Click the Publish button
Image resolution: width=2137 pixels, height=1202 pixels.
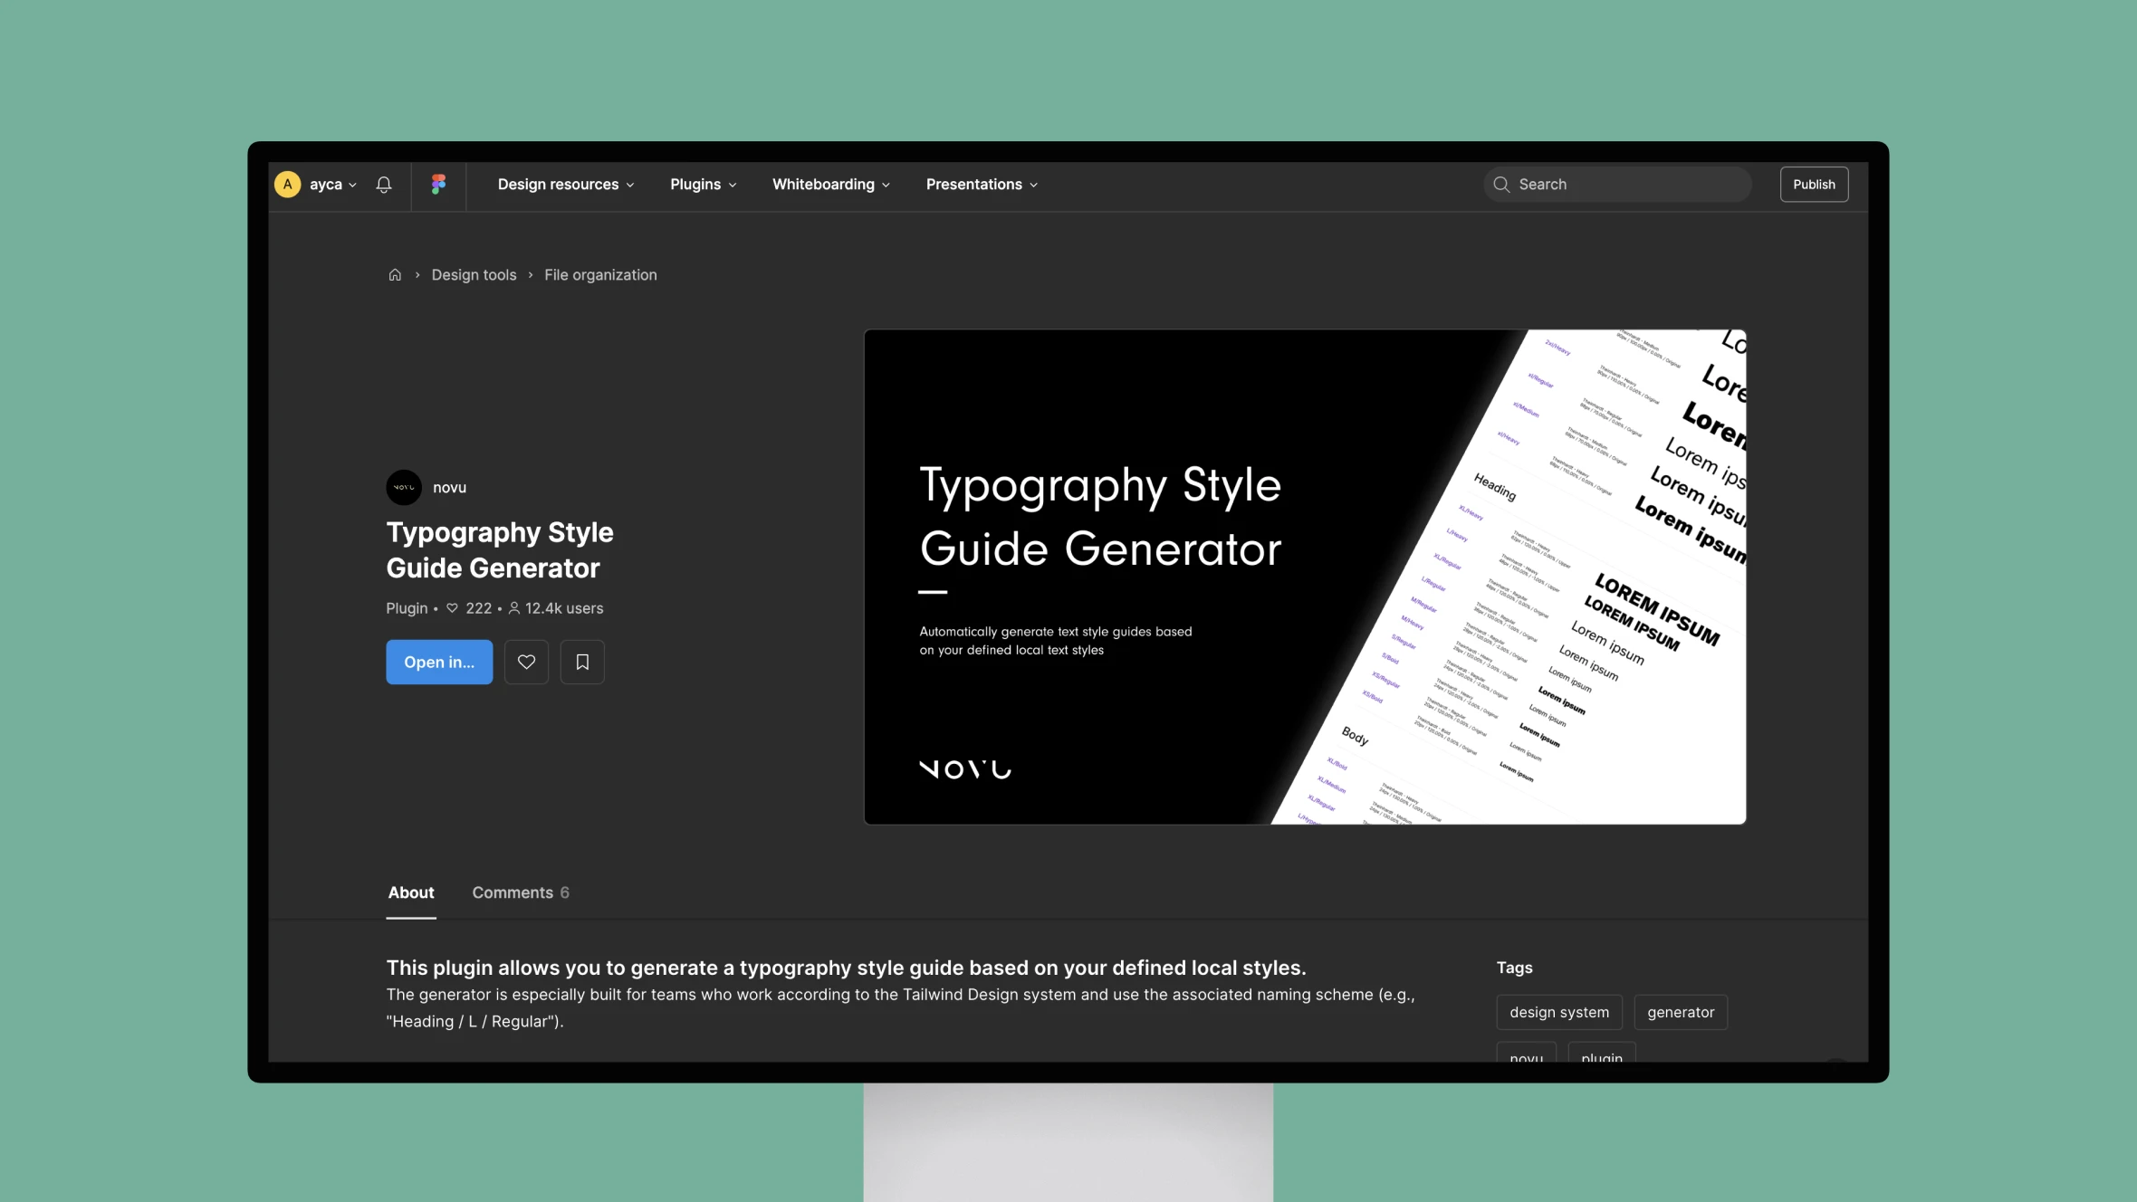click(1814, 184)
